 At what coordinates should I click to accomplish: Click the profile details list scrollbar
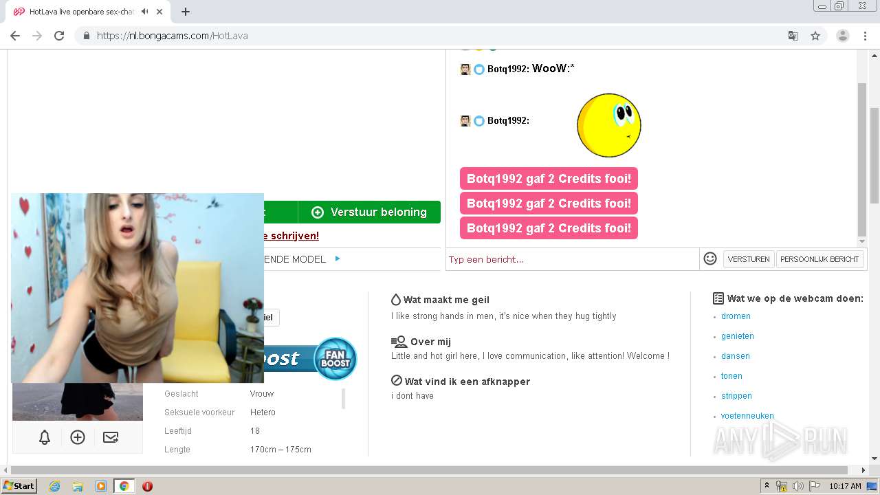(x=343, y=399)
